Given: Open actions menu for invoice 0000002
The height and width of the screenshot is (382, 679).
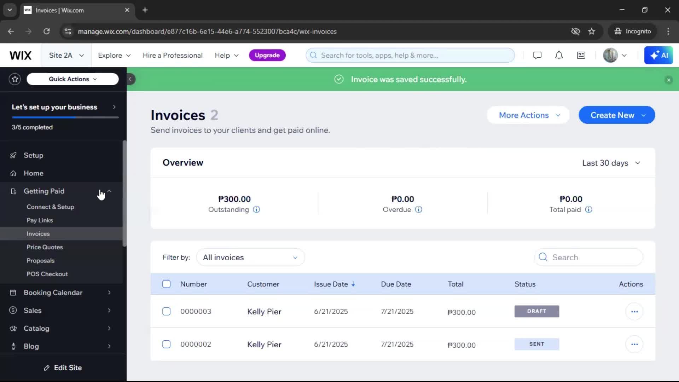Looking at the screenshot, I should tap(634, 345).
